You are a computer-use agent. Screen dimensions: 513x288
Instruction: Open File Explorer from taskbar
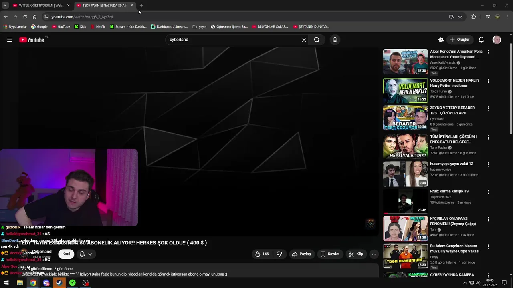[20, 283]
